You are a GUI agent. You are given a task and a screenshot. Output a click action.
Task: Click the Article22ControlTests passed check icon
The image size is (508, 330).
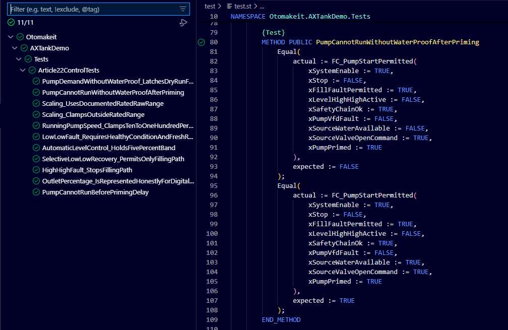click(32, 70)
